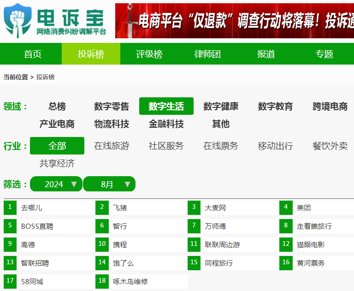Open rank 16 entry 黄河票务
The image size is (354, 291).
[x=317, y=263]
